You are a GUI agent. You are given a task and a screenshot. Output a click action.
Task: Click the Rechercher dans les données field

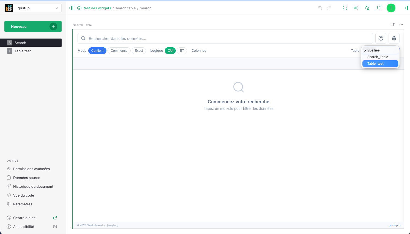pyautogui.click(x=225, y=39)
